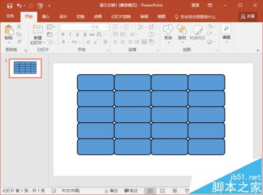Toggle Strikethrough formatting
The width and height of the screenshot is (263, 195).
point(92,34)
